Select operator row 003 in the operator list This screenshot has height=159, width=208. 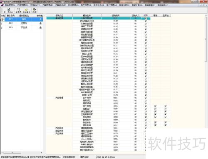(x=22, y=27)
